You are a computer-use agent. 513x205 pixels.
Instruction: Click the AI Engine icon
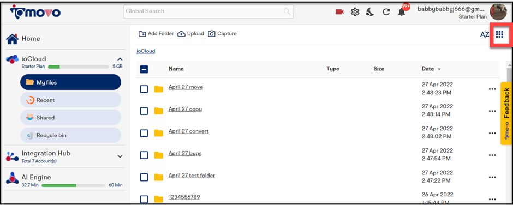(13, 179)
